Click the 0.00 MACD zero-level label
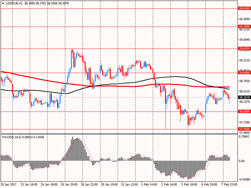The width and height of the screenshot is (251, 188). coord(242,161)
